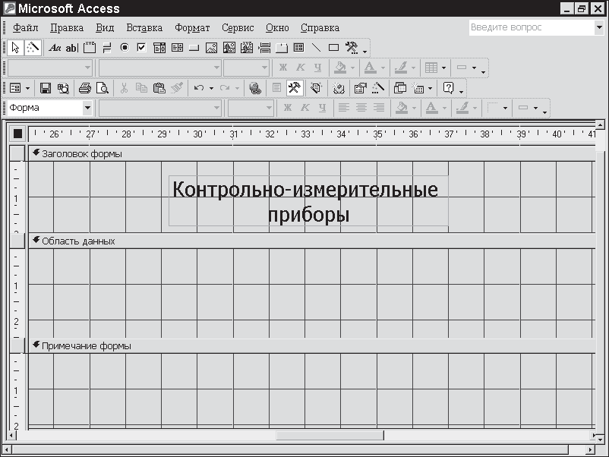Open the "Сервис" menu
The height and width of the screenshot is (457, 609).
(238, 28)
